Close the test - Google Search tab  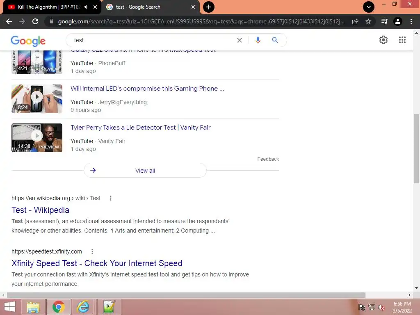[193, 7]
